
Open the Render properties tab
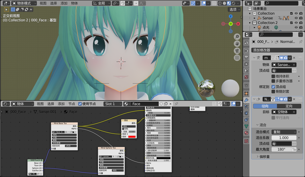tap(246, 51)
